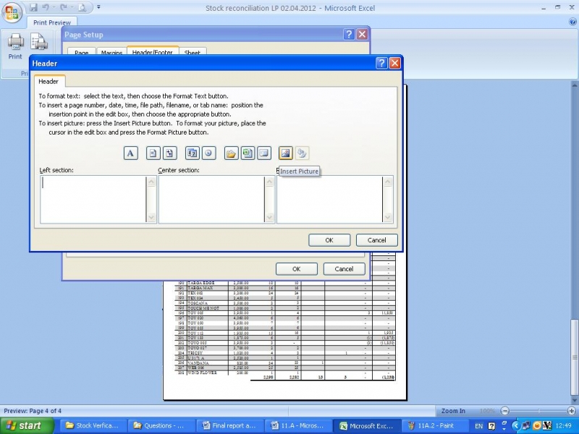This screenshot has width=579, height=434.
Task: Select the Header tab in dialog
Action: 48,82
